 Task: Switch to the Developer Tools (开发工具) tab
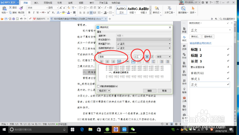click(103, 3)
